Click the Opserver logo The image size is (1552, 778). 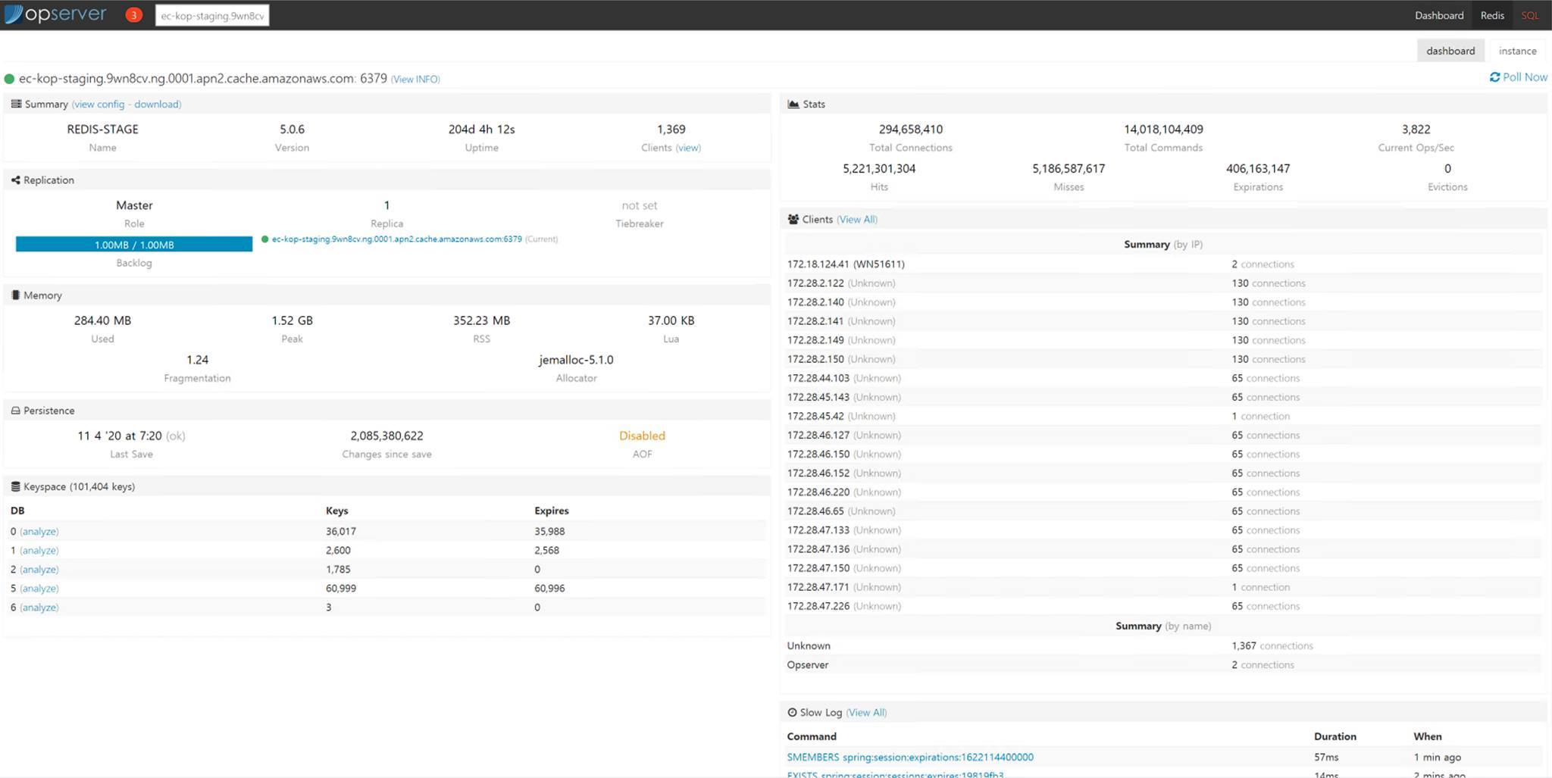point(55,14)
